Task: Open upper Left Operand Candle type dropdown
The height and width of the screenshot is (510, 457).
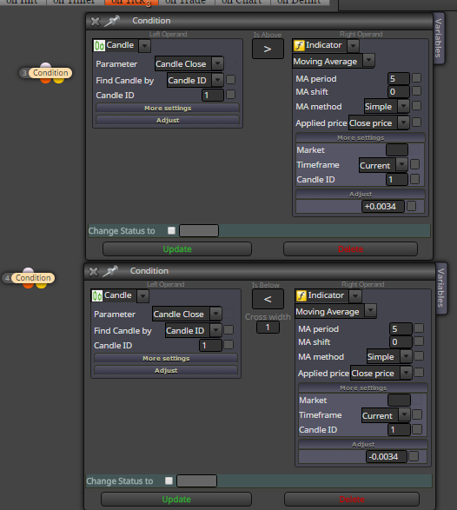Action: [144, 45]
